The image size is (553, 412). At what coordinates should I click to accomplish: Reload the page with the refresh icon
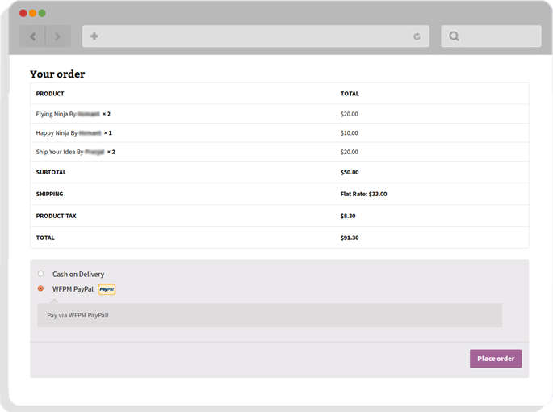[417, 36]
